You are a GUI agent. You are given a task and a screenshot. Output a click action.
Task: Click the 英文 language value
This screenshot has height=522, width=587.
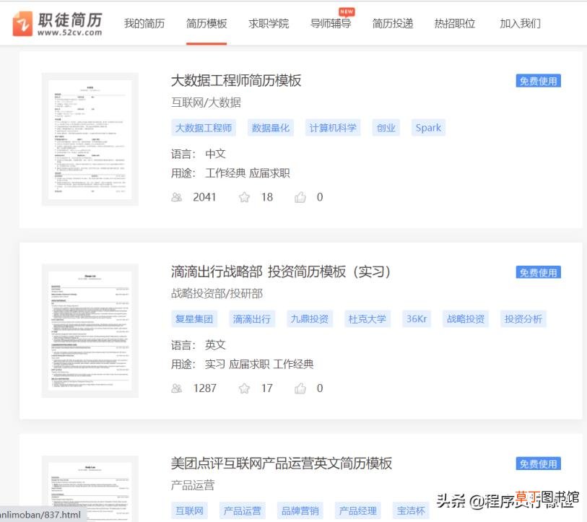click(x=215, y=345)
